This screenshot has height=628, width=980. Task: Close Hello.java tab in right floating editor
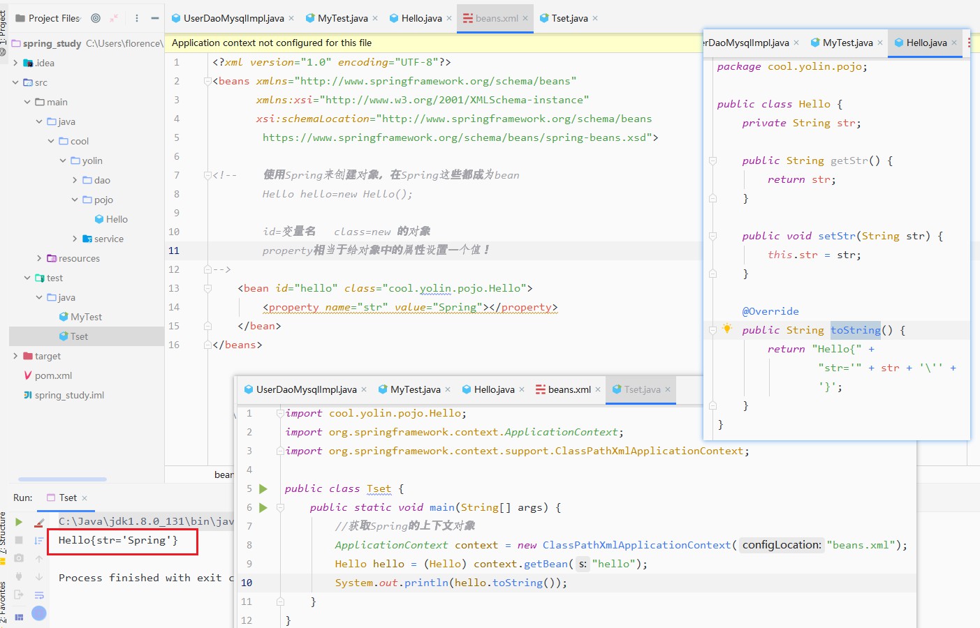[x=954, y=43]
